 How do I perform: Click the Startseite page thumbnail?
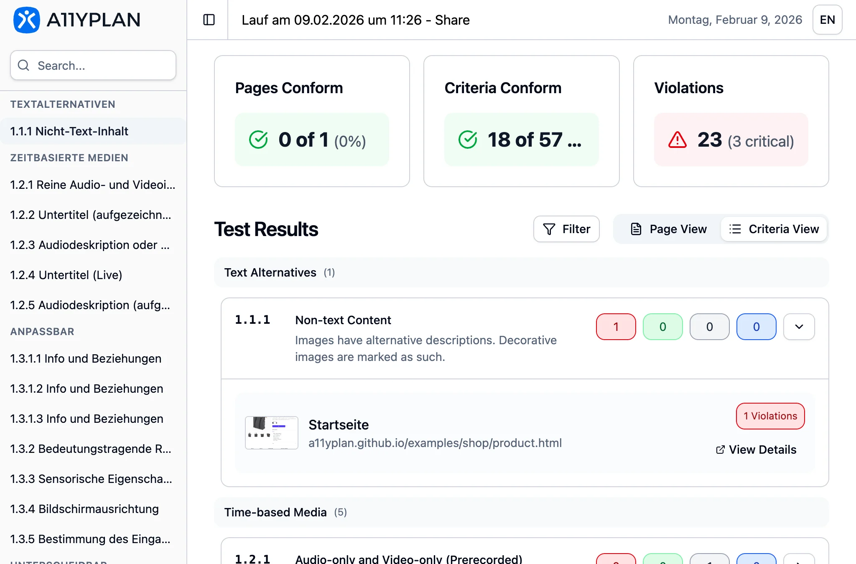(x=271, y=433)
